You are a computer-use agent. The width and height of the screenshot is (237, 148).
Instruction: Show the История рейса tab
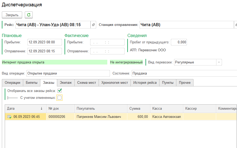145,83
